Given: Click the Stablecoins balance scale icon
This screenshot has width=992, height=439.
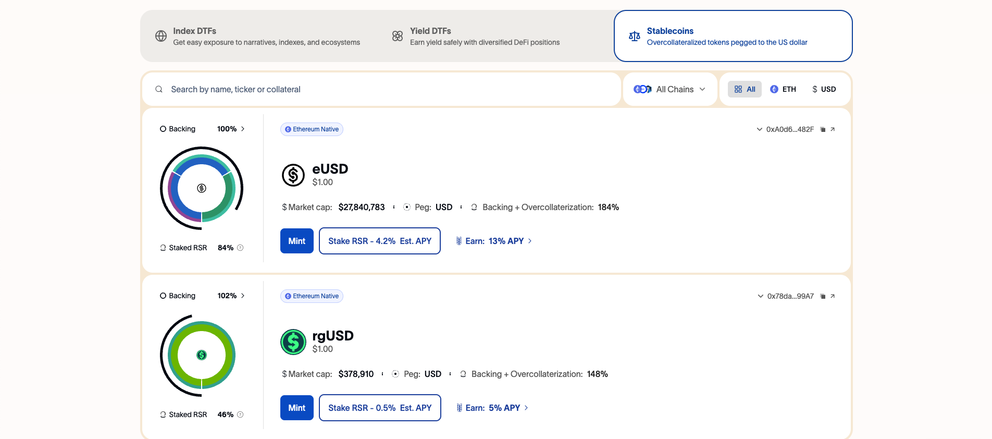Looking at the screenshot, I should pyautogui.click(x=634, y=36).
